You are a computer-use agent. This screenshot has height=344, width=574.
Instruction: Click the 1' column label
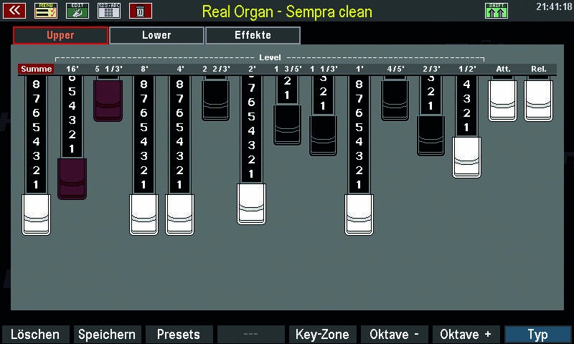click(359, 69)
